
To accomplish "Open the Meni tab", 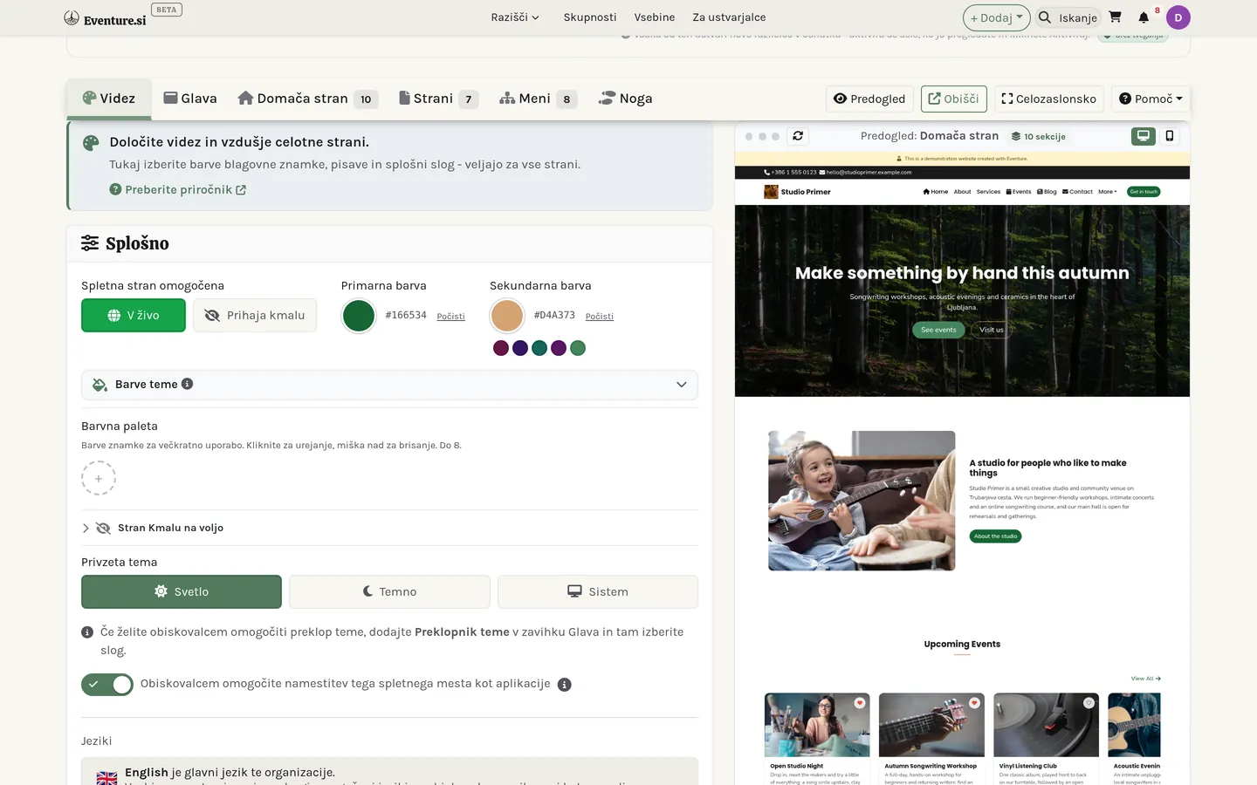I will click(x=538, y=99).
